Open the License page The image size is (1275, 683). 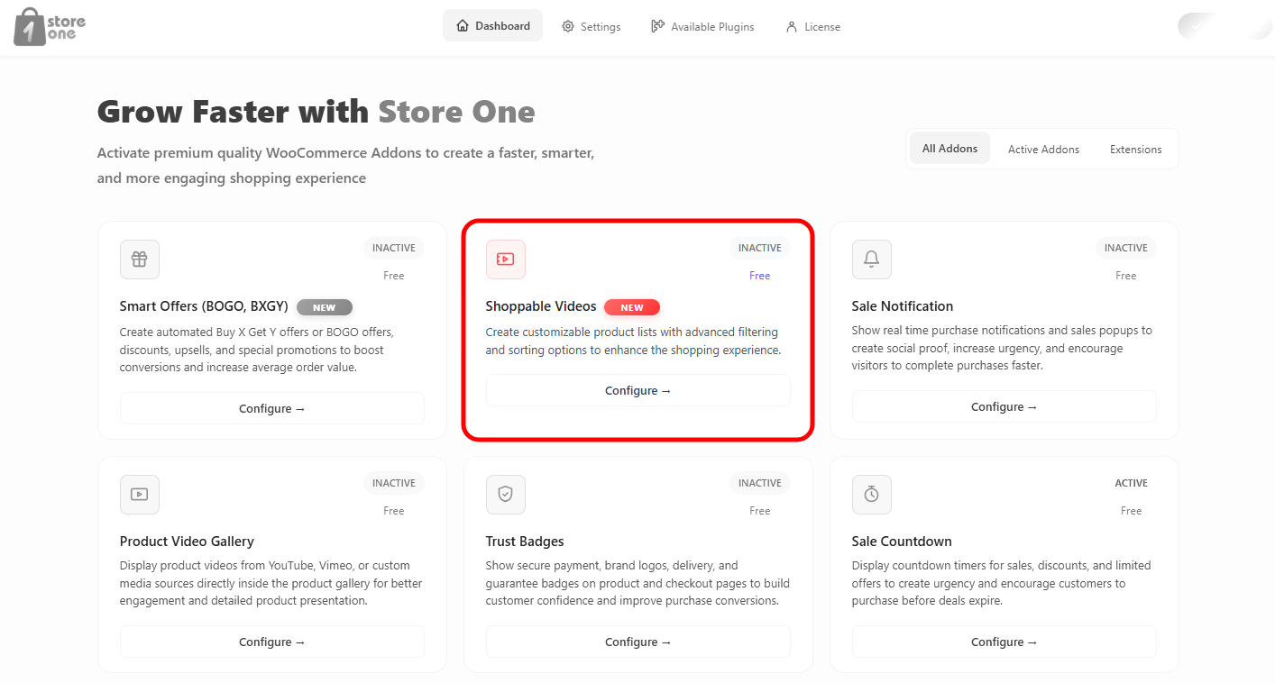point(812,26)
